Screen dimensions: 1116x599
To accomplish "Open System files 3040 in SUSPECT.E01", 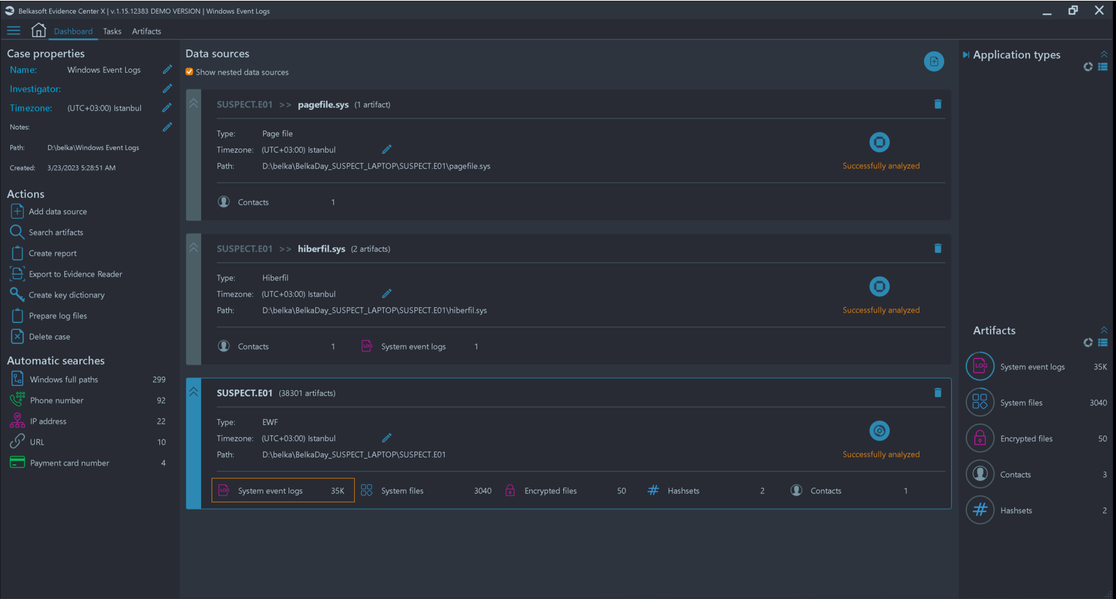I will pyautogui.click(x=426, y=490).
